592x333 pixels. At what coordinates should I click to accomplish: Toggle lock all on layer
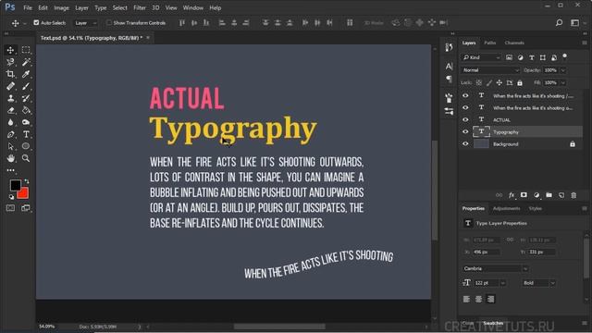click(x=520, y=82)
